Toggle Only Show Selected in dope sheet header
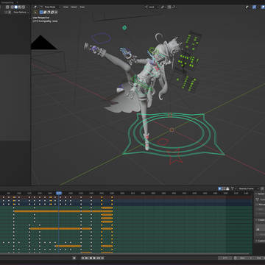Image resolution: width=265 pixels, height=265 pixels. 220,188
